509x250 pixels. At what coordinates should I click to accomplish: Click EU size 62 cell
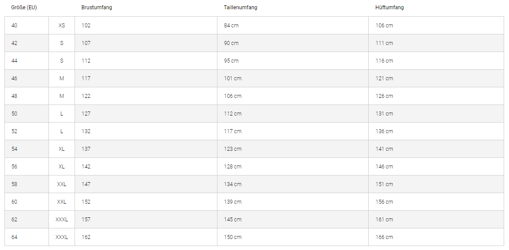click(26, 220)
